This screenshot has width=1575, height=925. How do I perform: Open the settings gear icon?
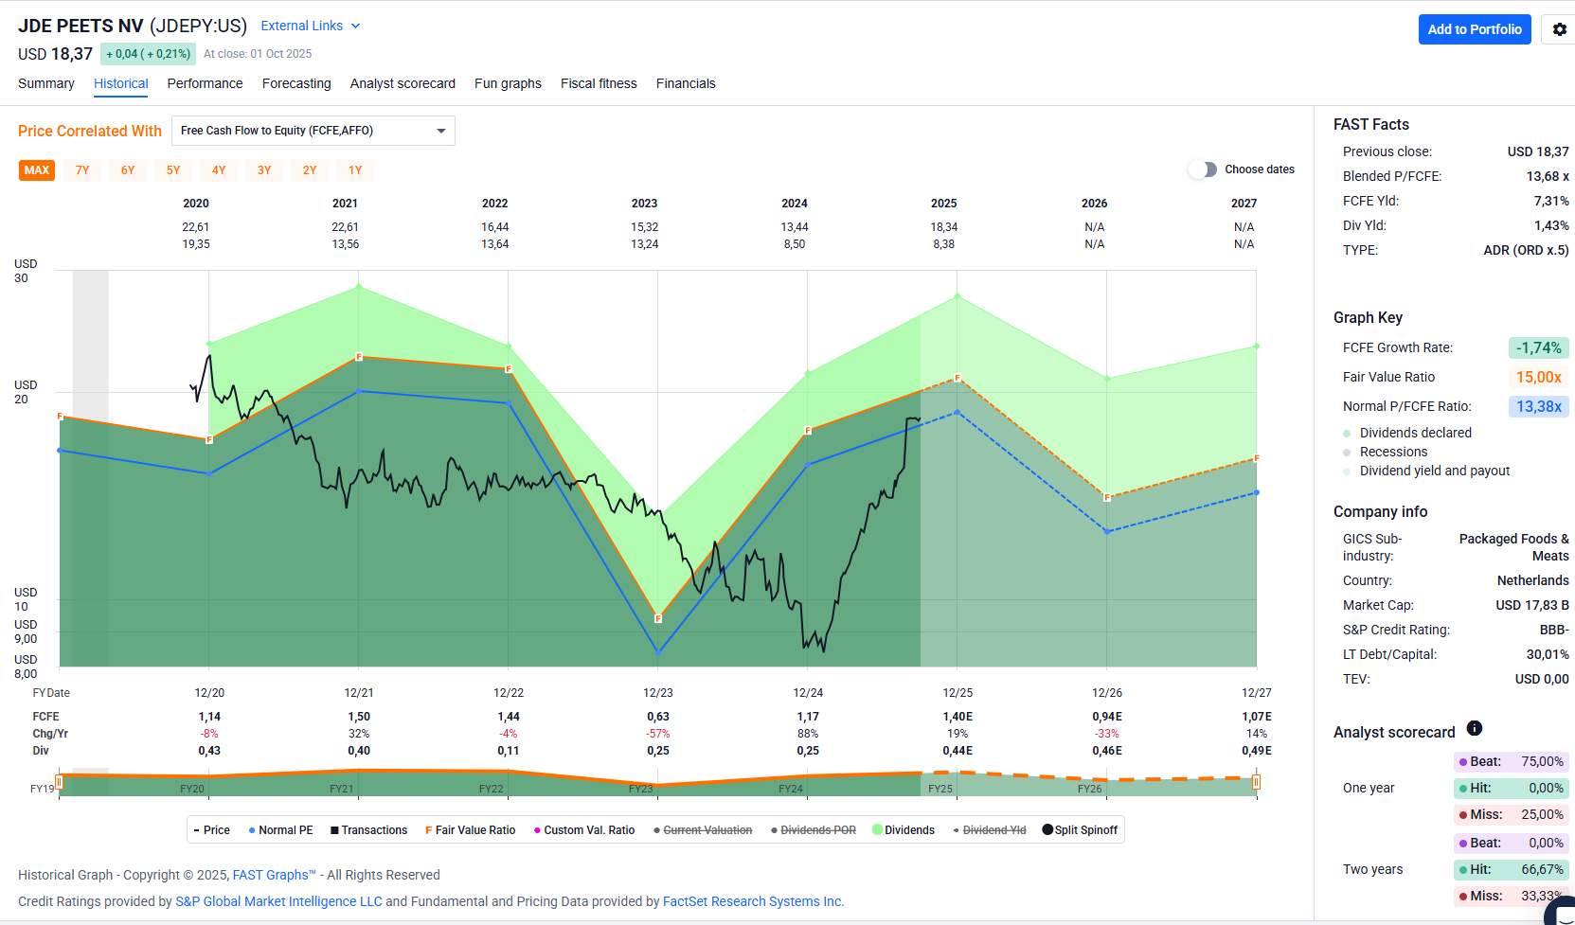pyautogui.click(x=1559, y=29)
